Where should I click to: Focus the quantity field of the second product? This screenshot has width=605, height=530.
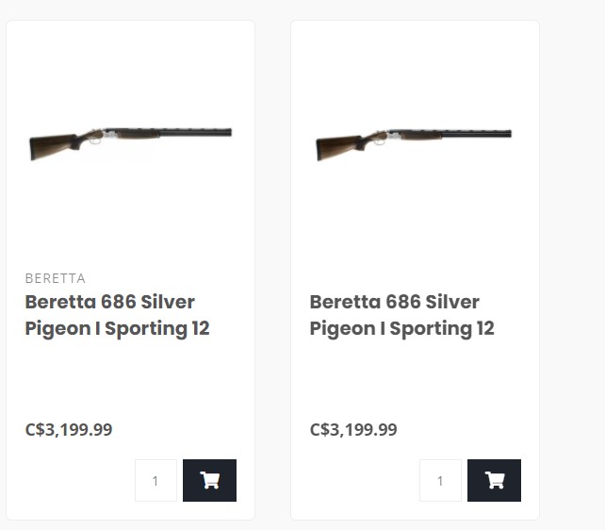(440, 480)
